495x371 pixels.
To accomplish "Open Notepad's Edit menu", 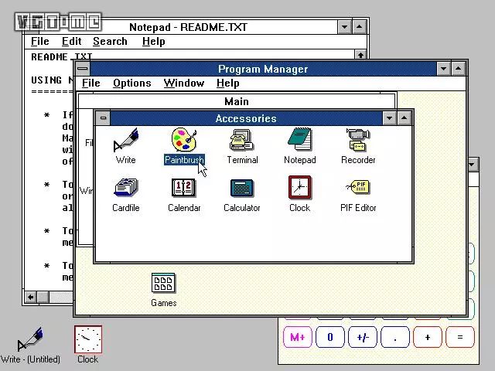I will click(x=72, y=41).
